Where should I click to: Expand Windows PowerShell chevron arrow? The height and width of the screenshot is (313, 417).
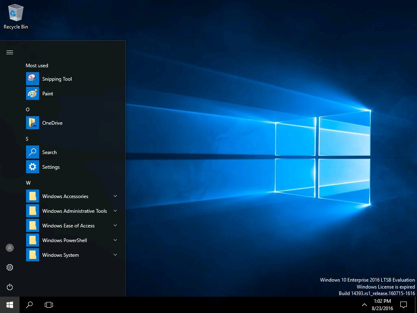pyautogui.click(x=115, y=240)
